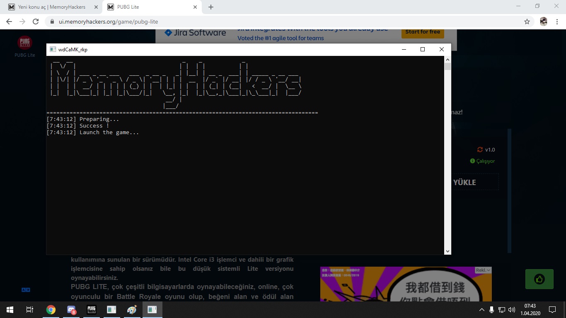Click the Chrome forward navigation arrow

point(22,22)
